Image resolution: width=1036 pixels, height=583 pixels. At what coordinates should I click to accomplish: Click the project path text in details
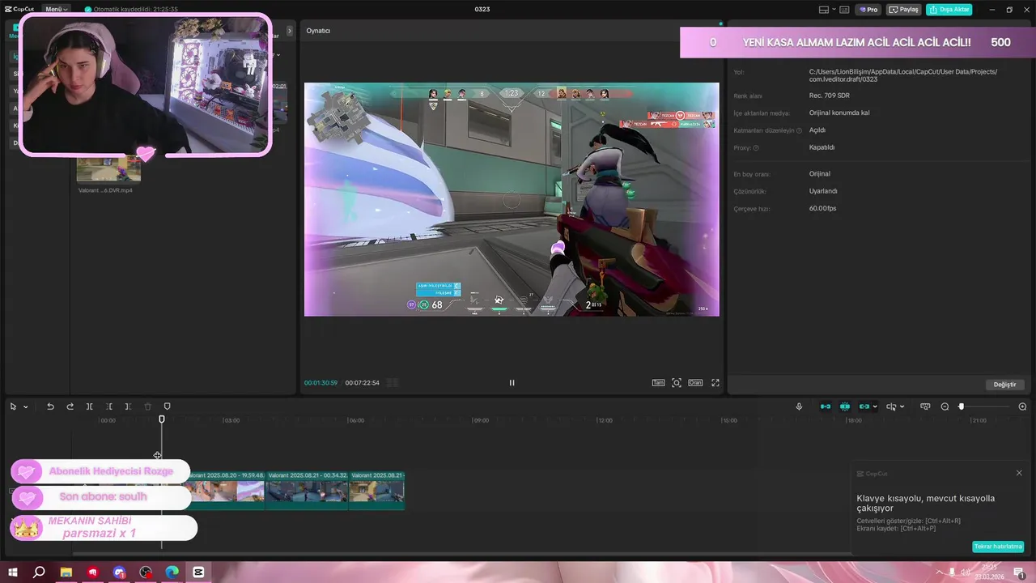tap(903, 75)
